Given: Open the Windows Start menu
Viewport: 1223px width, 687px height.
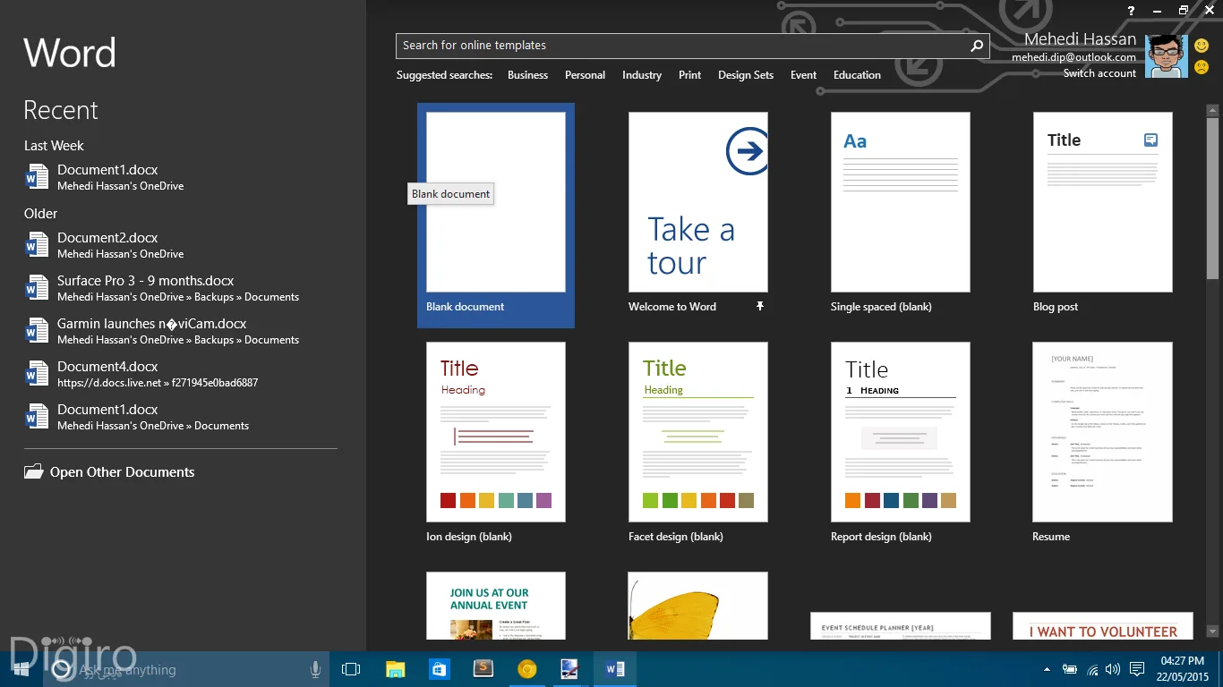Looking at the screenshot, I should [21, 669].
